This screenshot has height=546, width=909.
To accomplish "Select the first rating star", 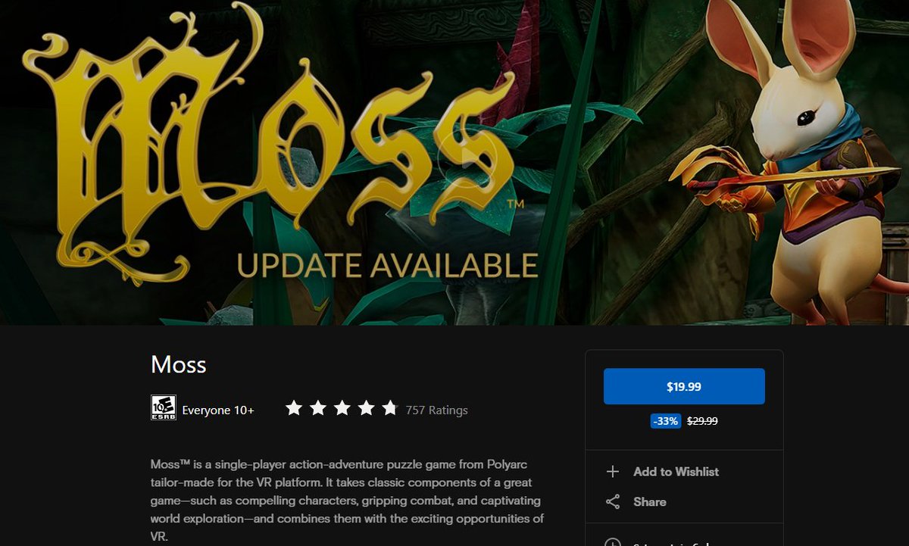I will (293, 409).
